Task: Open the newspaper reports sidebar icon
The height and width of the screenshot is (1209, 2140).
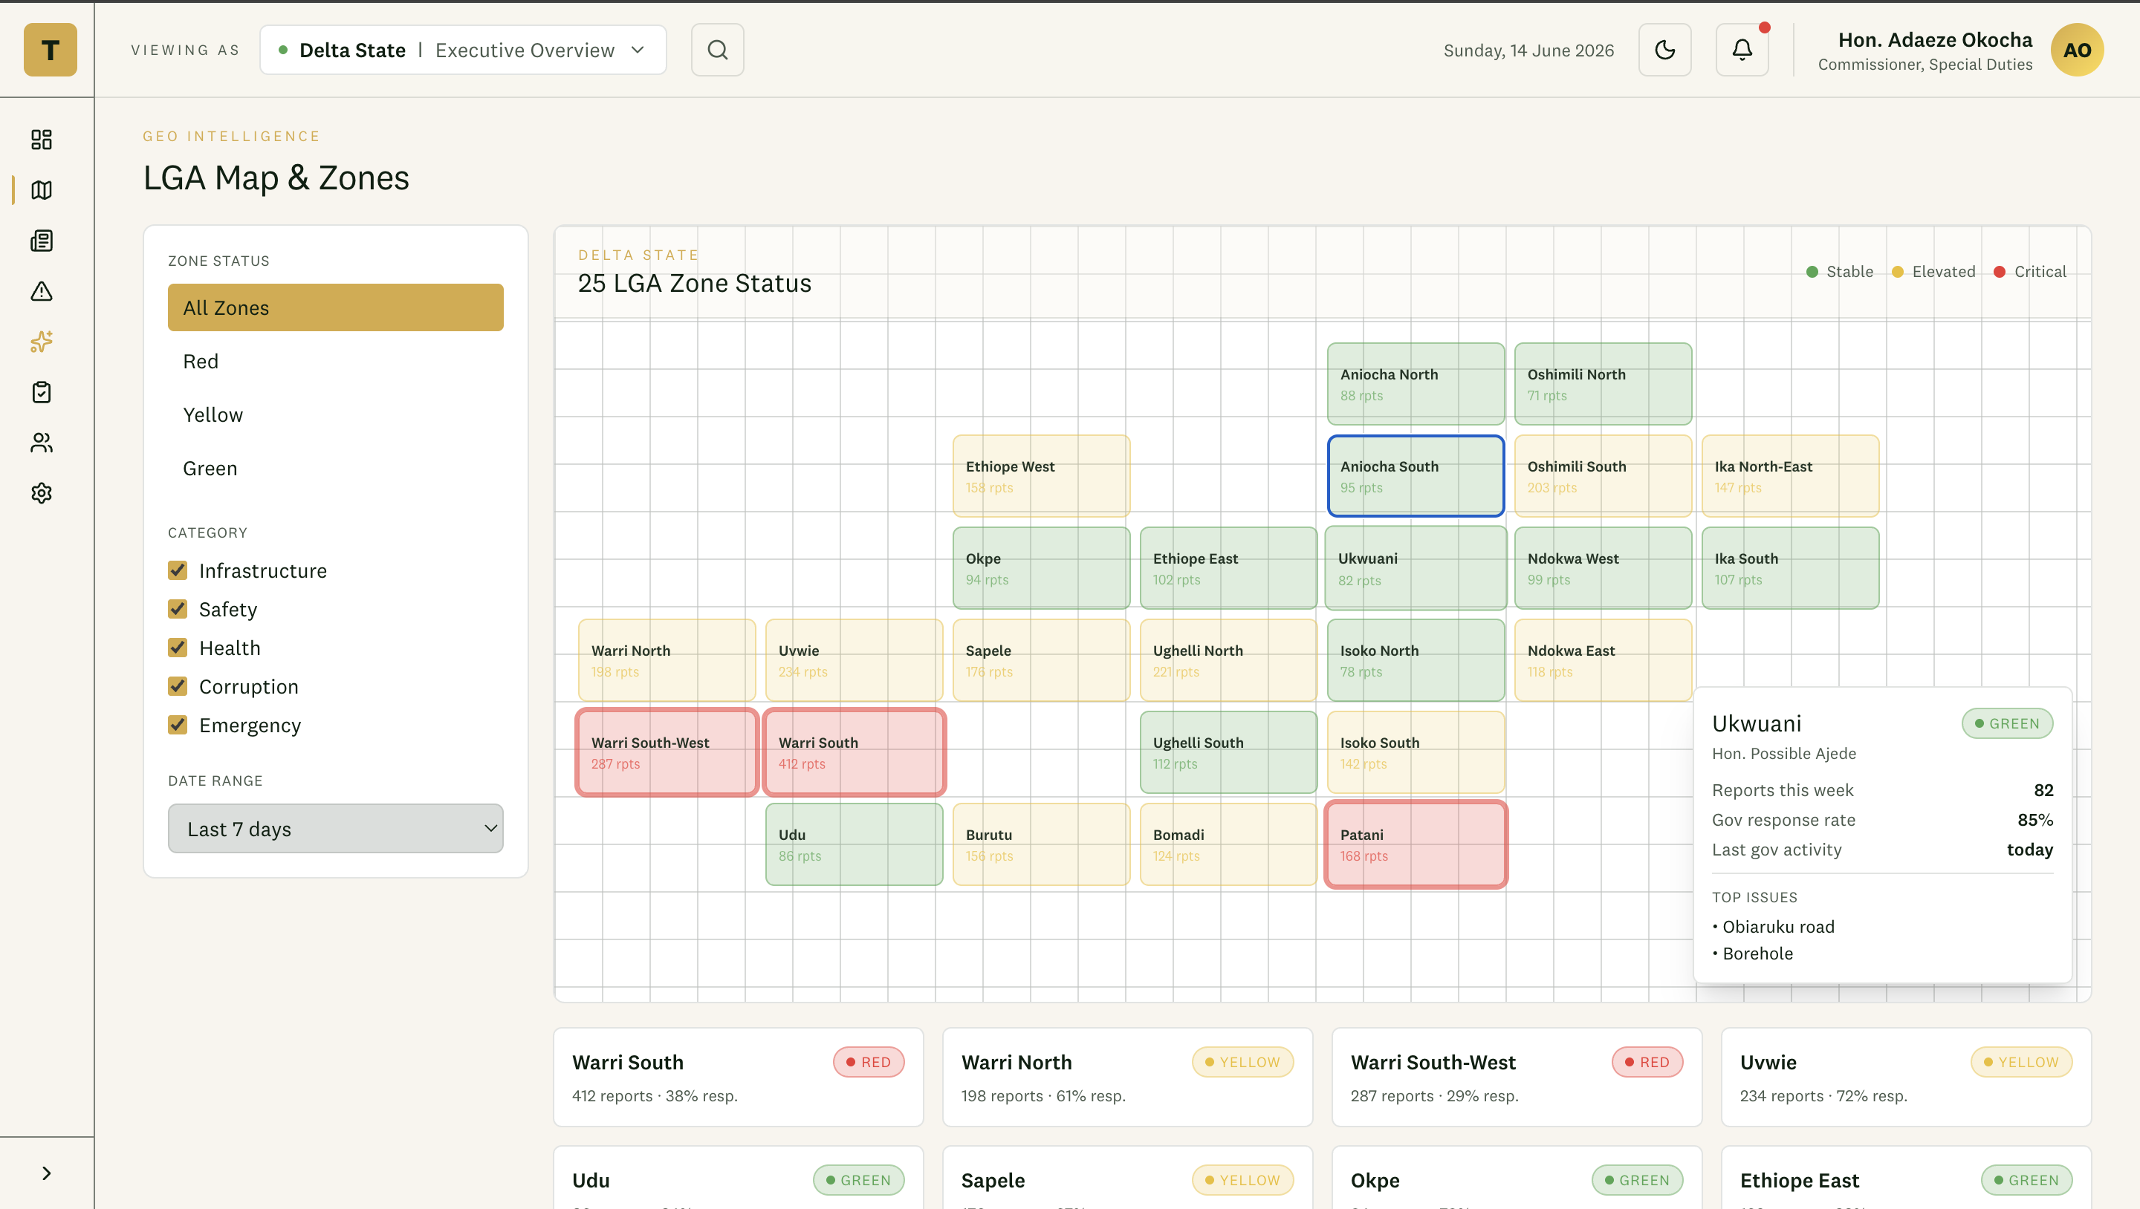Action: tap(42, 241)
